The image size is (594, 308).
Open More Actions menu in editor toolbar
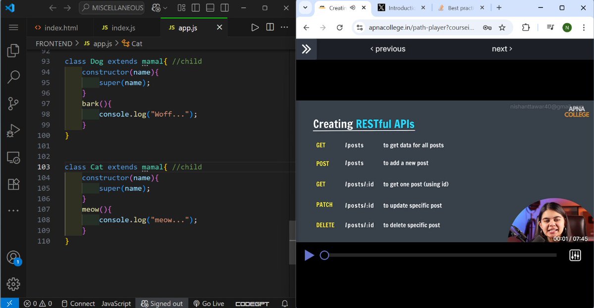pyautogui.click(x=284, y=27)
